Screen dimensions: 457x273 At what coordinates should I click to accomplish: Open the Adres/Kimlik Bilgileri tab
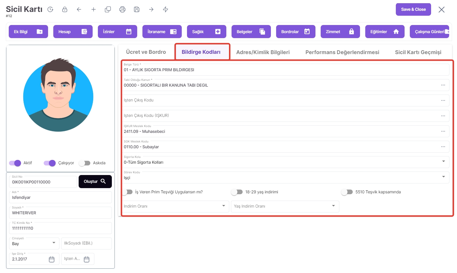263,52
